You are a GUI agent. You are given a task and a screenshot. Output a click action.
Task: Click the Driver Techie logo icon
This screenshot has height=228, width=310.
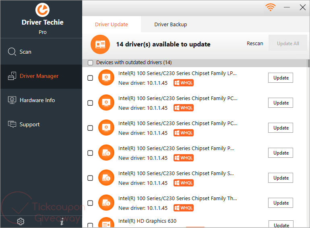[x=42, y=10]
